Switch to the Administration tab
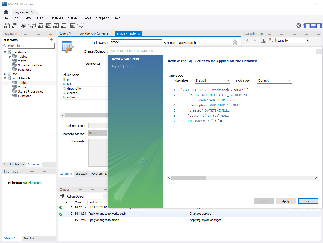This screenshot has height=243, width=323. coord(14,164)
